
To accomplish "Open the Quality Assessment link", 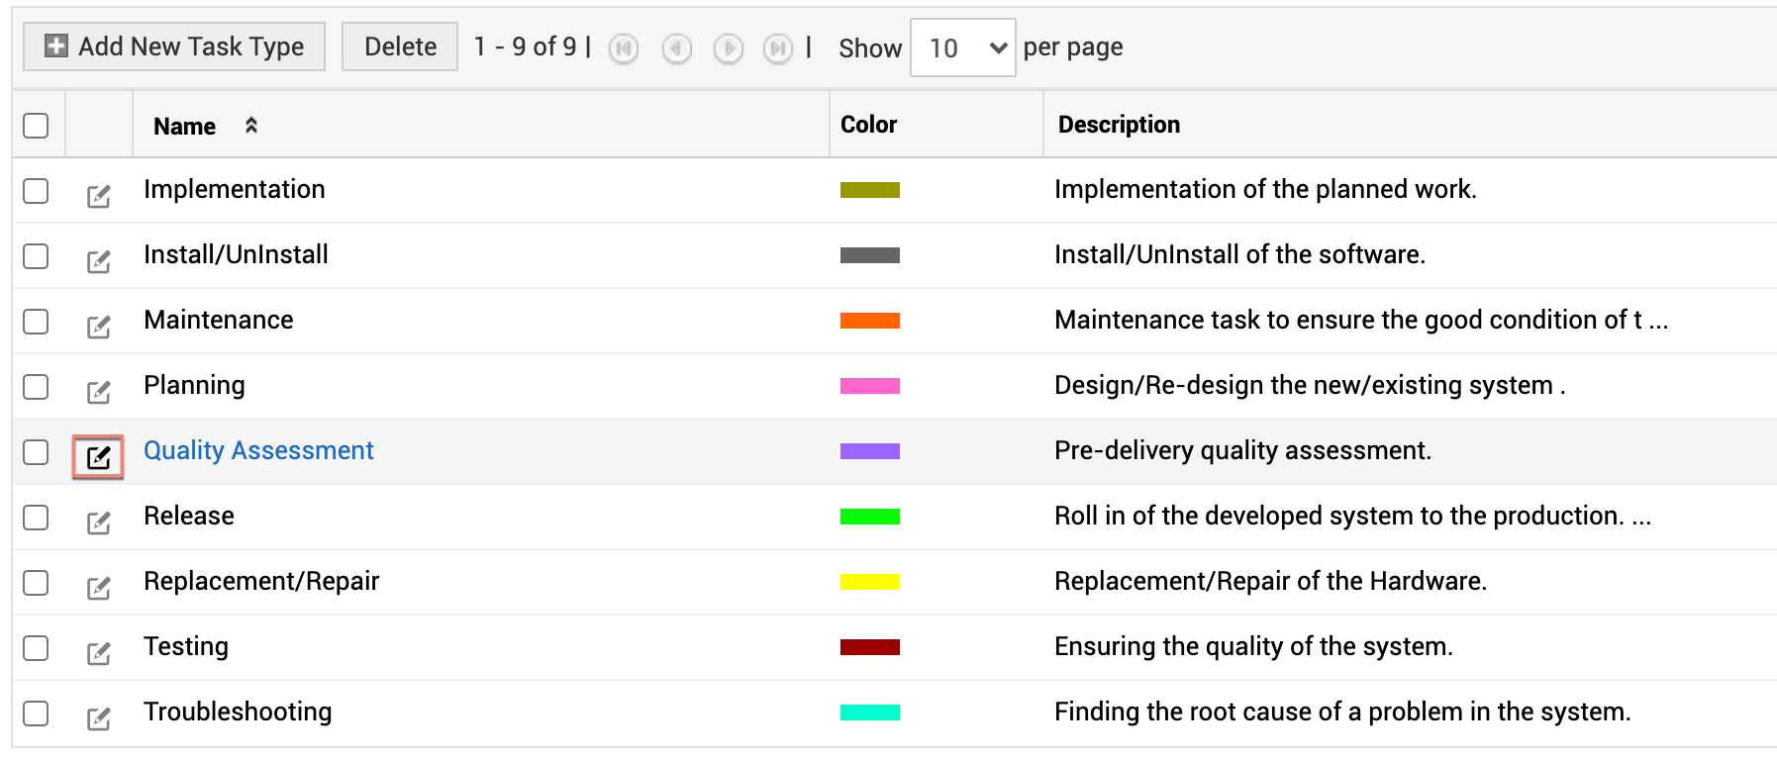I will click(x=258, y=451).
